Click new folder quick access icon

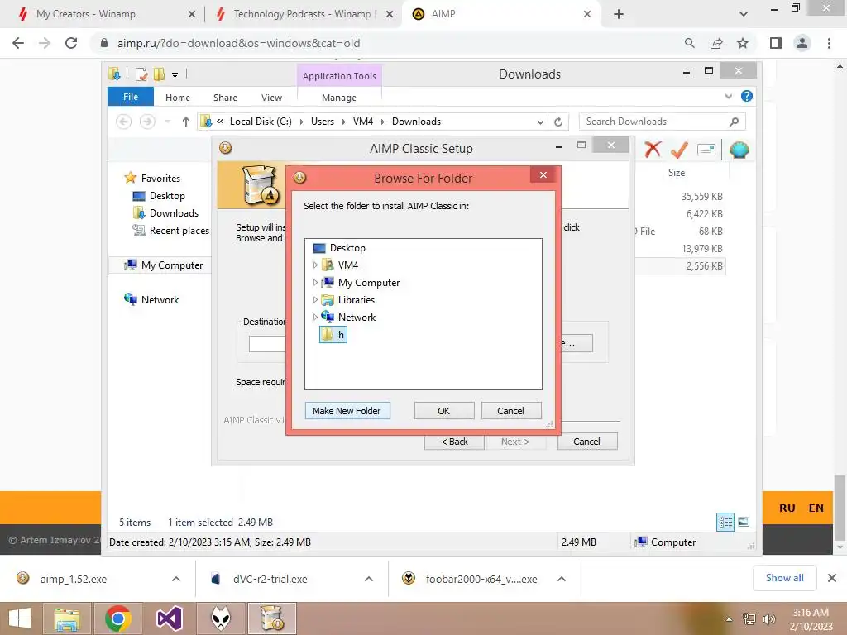tap(159, 74)
